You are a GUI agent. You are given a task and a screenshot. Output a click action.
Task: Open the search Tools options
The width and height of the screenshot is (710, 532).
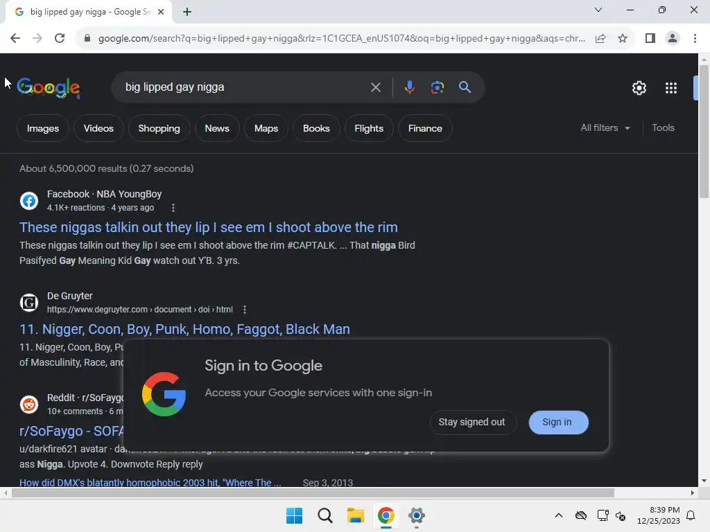point(663,128)
